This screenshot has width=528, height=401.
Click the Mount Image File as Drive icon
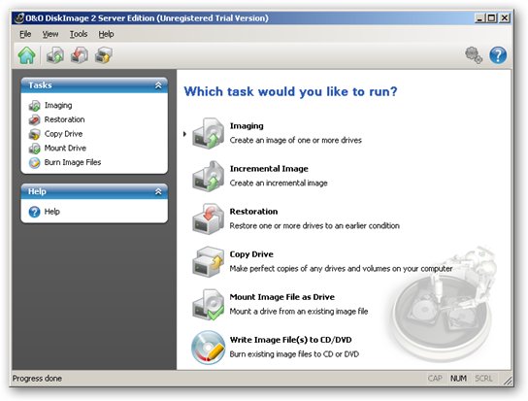(208, 304)
